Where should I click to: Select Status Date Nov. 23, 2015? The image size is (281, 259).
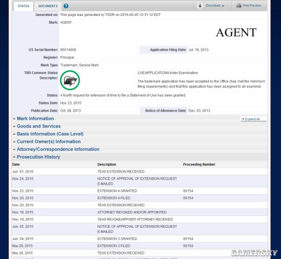[x=71, y=103]
